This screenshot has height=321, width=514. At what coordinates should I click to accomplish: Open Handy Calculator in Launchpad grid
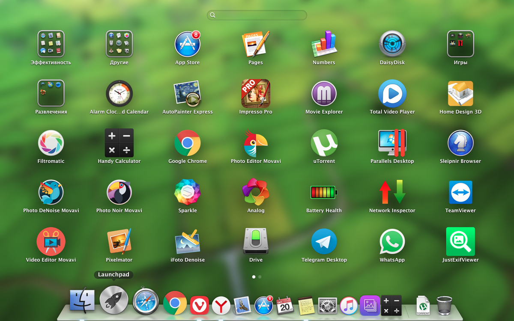(x=119, y=143)
